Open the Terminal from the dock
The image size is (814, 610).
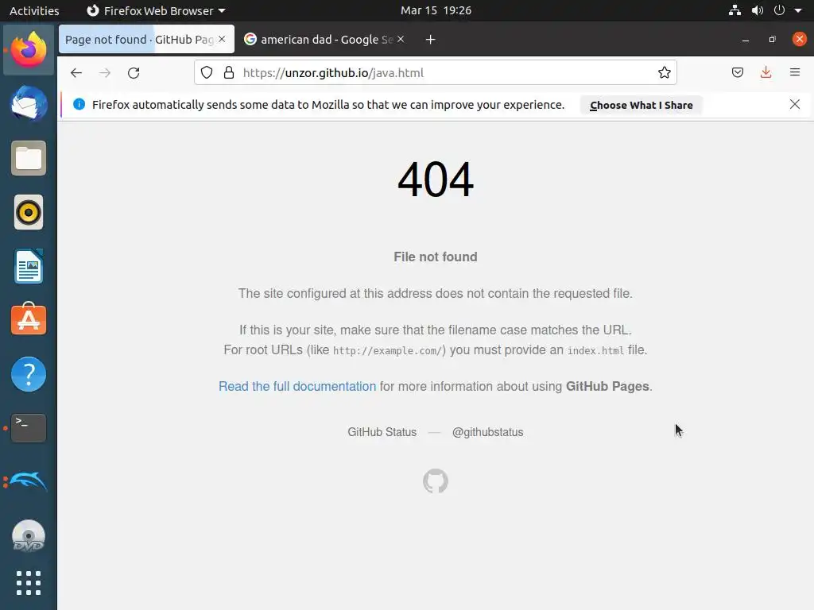click(29, 428)
